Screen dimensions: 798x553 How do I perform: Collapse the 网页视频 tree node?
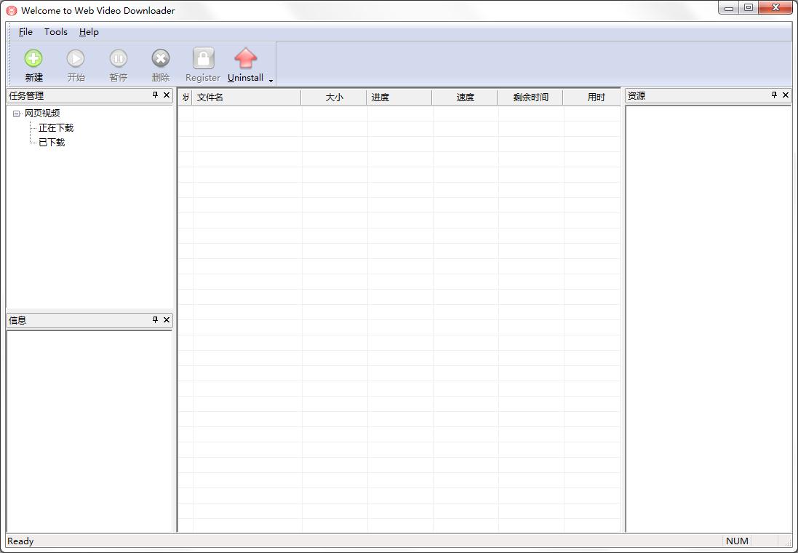17,114
